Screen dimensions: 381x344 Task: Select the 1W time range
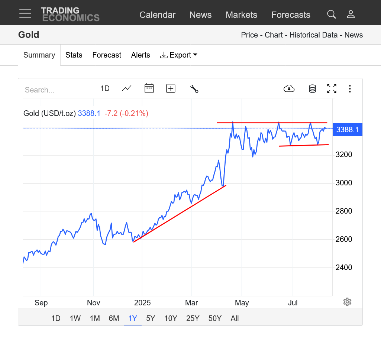click(x=75, y=318)
